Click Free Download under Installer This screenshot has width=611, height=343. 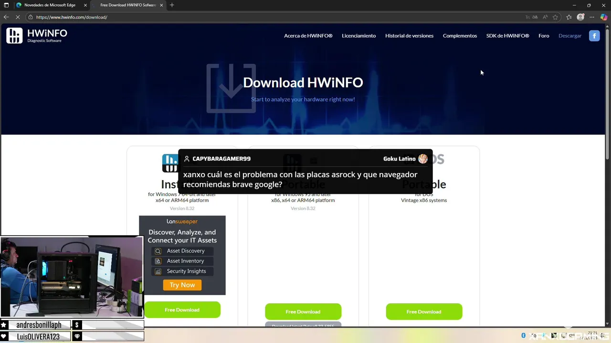pyautogui.click(x=182, y=310)
